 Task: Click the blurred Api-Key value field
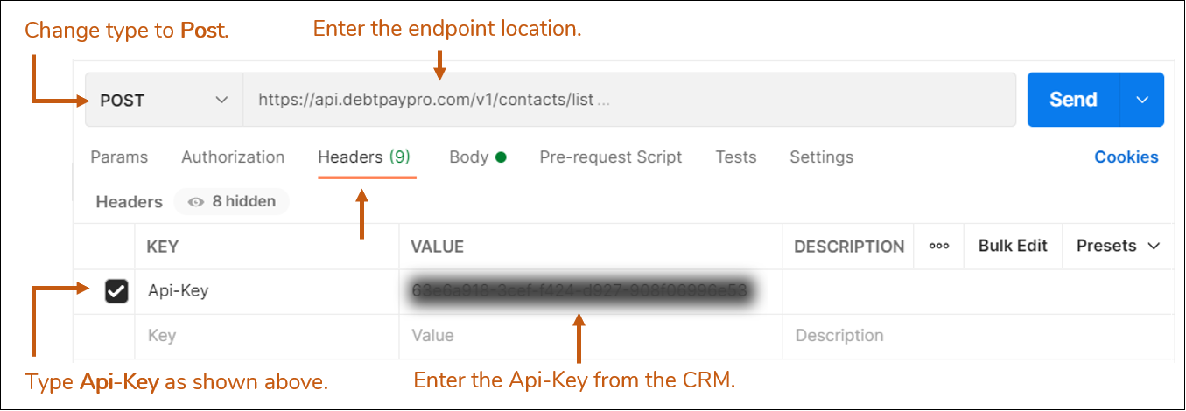coord(591,291)
